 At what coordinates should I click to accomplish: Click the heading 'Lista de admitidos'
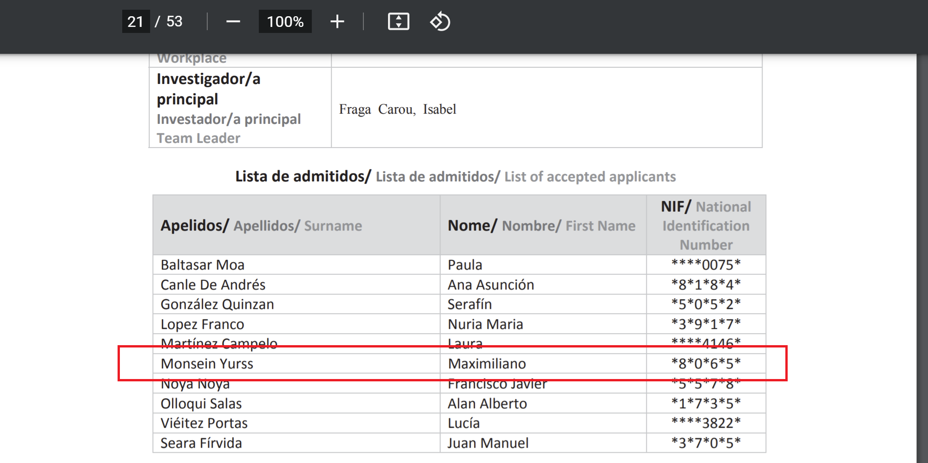coord(303,176)
